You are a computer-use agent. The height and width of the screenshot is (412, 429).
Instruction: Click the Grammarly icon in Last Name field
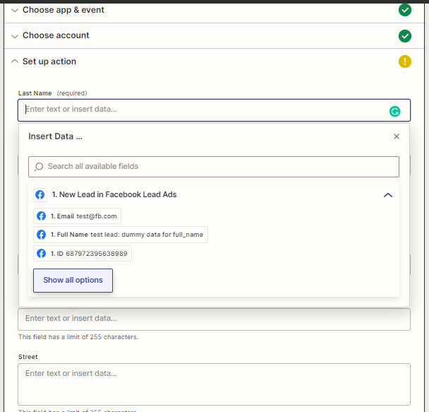click(x=394, y=112)
